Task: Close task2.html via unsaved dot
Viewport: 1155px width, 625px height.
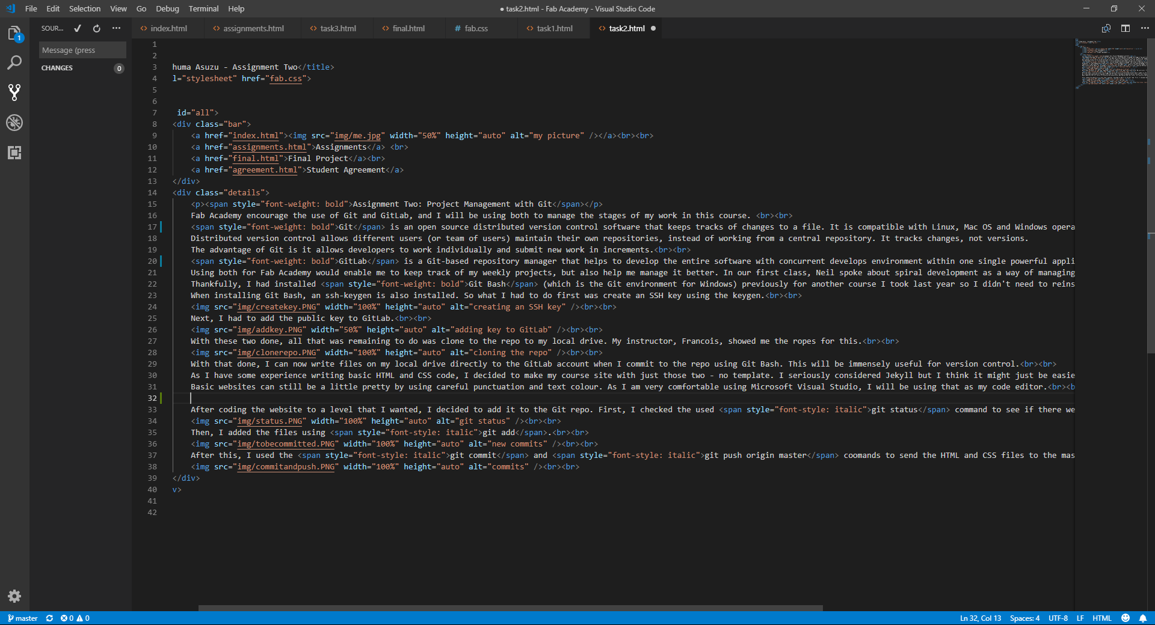Action: point(653,28)
